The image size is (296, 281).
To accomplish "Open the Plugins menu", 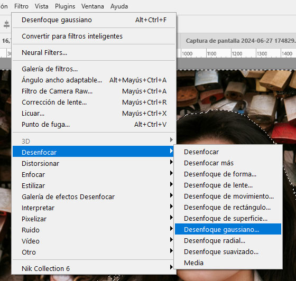I will coord(65,6).
